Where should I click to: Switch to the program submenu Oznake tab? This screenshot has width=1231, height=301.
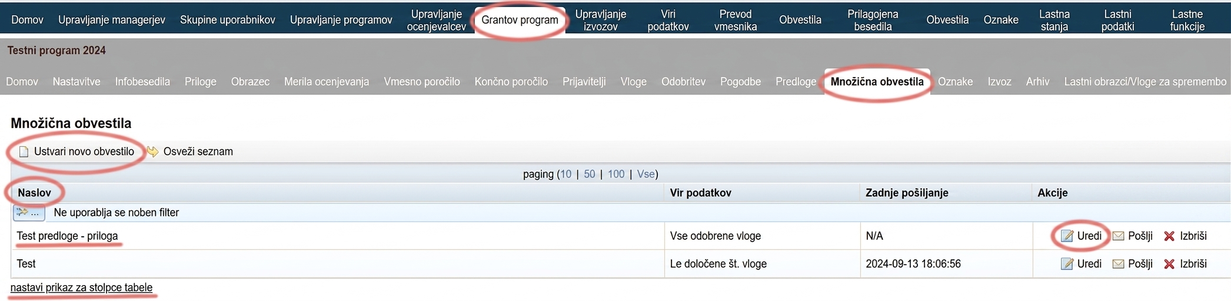pyautogui.click(x=955, y=82)
